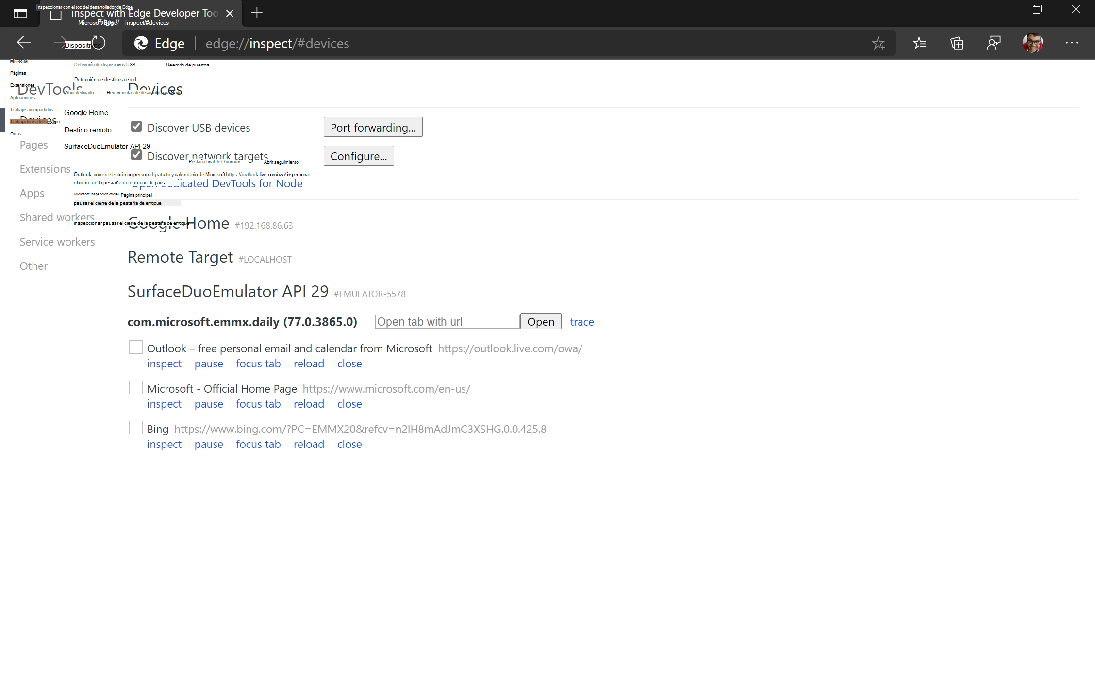Open the Favorites list icon
Viewport: 1095px width, 696px height.
(x=919, y=43)
